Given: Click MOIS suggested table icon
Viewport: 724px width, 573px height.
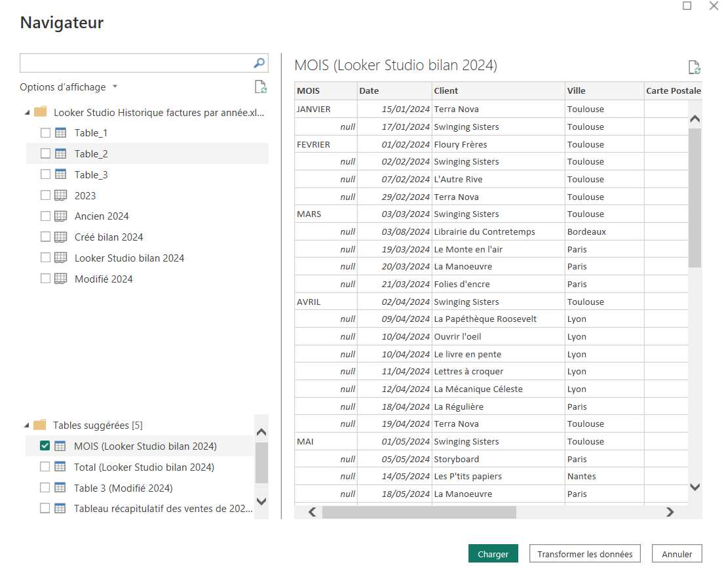Looking at the screenshot, I should (x=60, y=446).
